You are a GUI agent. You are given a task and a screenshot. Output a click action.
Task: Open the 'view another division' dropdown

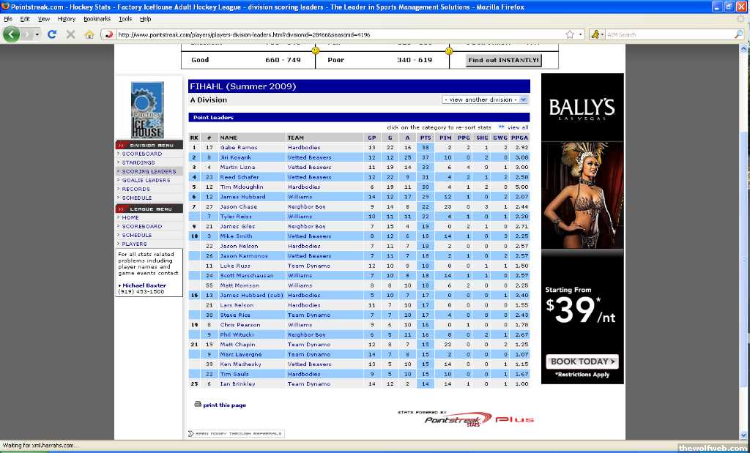tap(485, 100)
